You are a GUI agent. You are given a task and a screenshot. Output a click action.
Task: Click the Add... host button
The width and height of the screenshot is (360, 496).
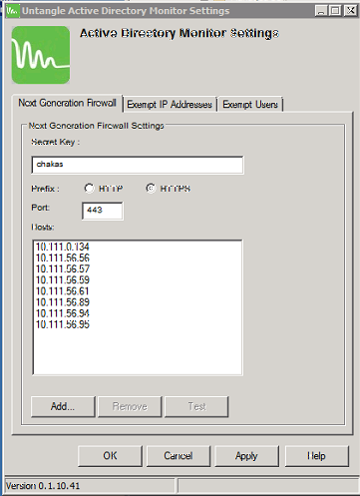click(x=63, y=406)
